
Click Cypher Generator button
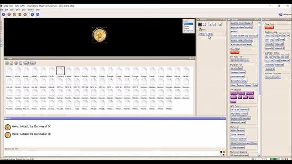[x=238, y=135]
